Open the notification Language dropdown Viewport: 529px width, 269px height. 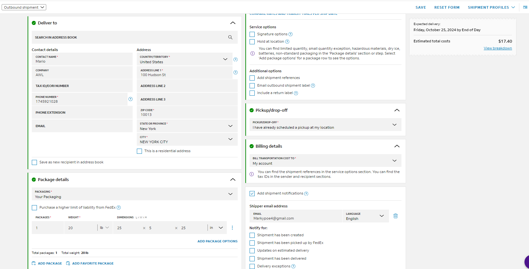[366, 216]
